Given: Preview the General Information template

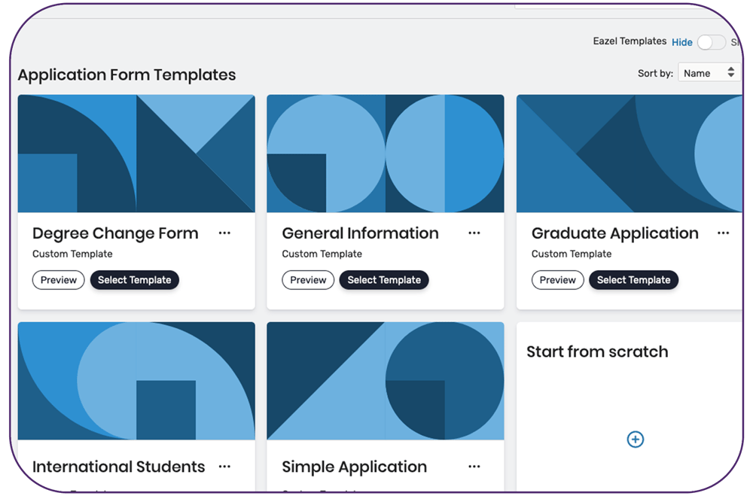Looking at the screenshot, I should [x=308, y=280].
